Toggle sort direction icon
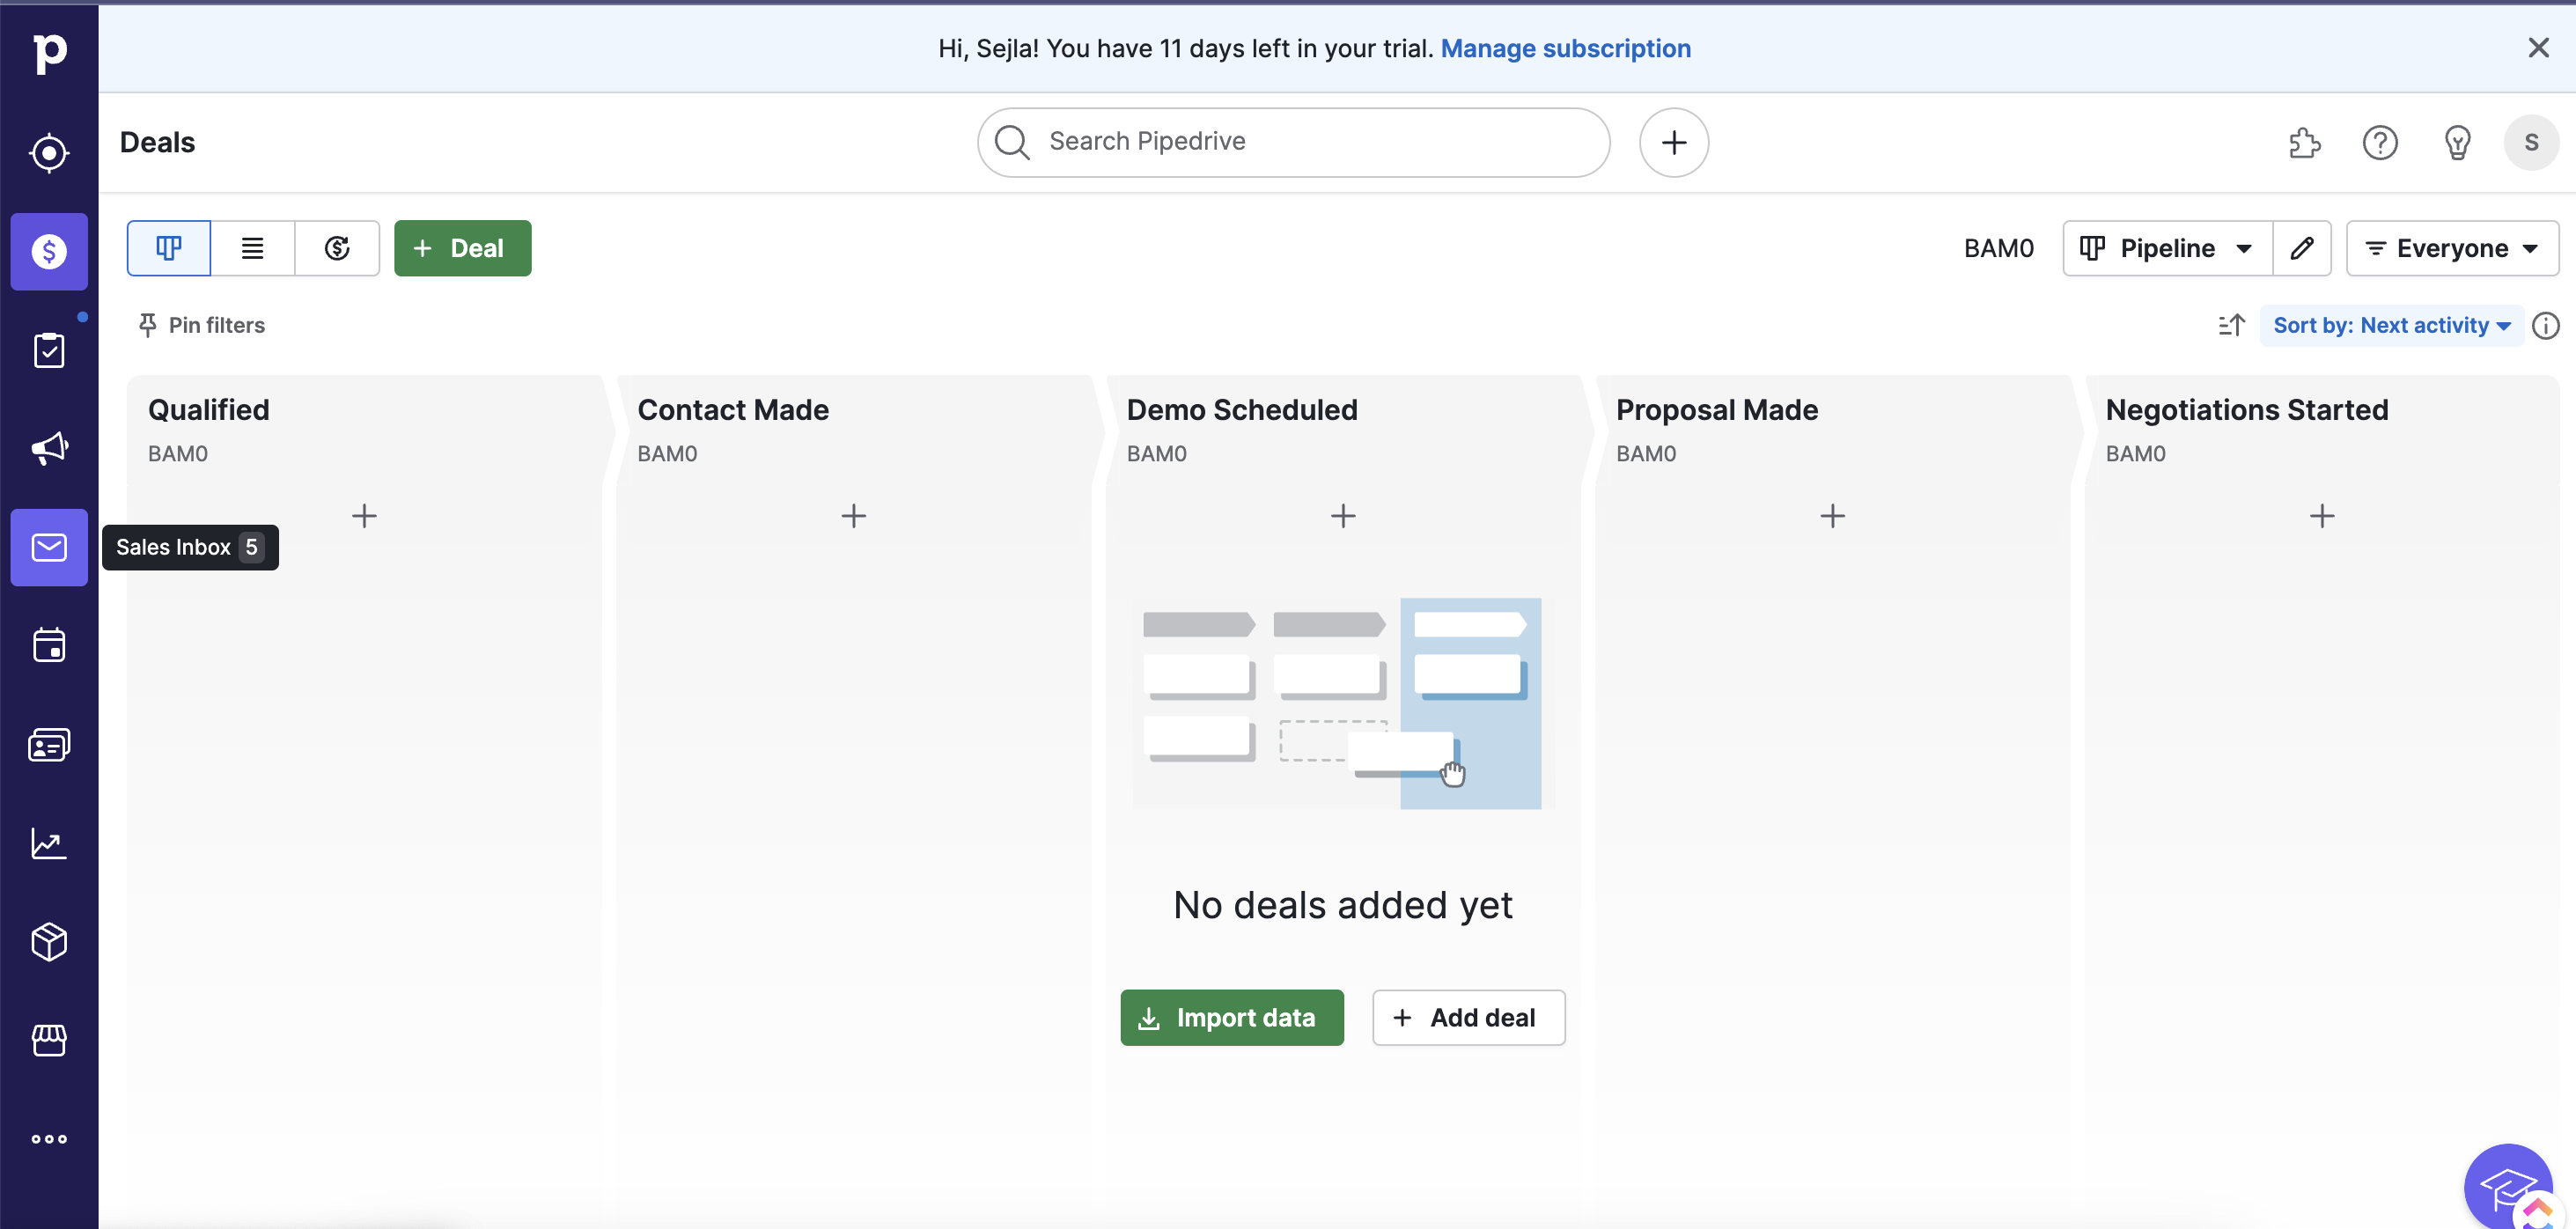2576x1229 pixels. pos(2231,325)
